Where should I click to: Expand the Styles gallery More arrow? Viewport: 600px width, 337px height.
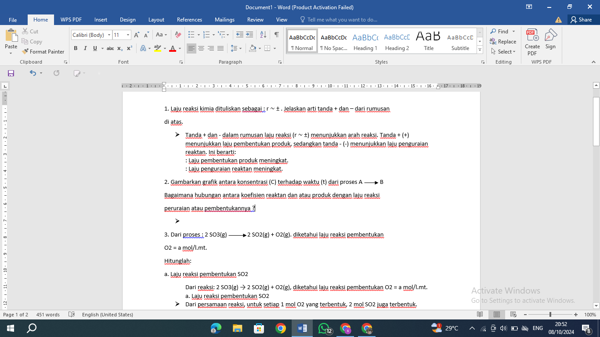480,51
